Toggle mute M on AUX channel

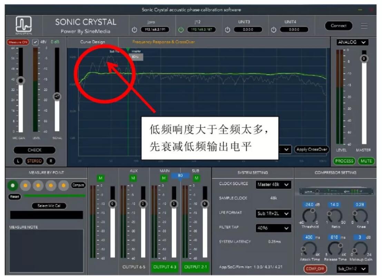coord(133,178)
